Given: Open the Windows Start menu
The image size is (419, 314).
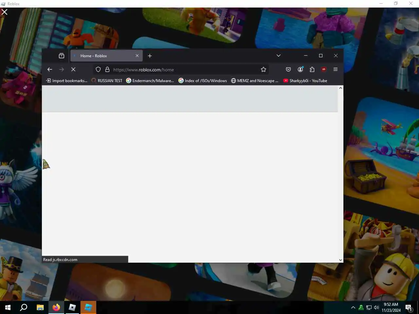Looking at the screenshot, I should point(8,307).
